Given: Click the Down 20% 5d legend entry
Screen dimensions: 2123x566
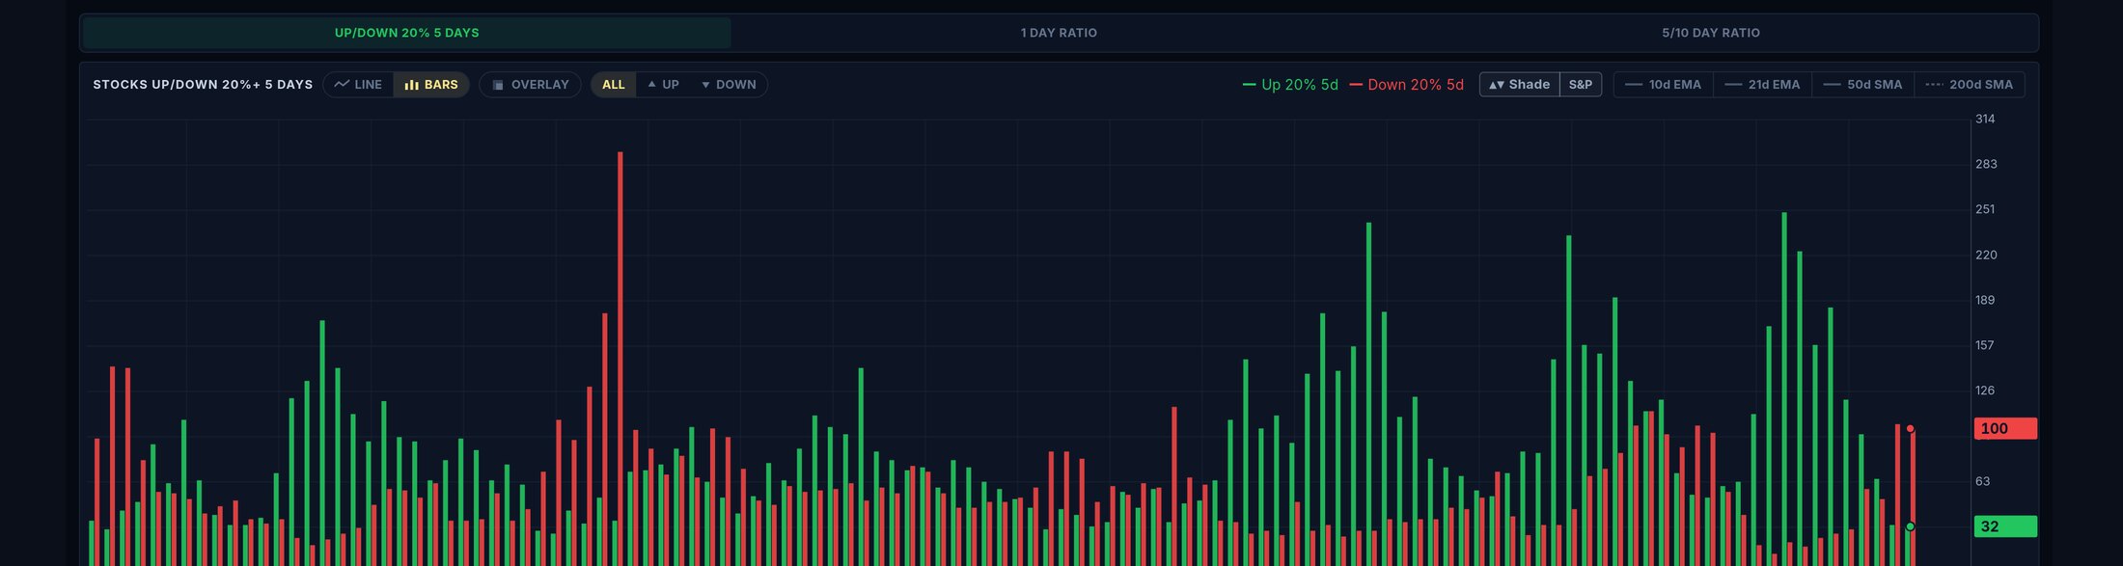Looking at the screenshot, I should 1406,85.
